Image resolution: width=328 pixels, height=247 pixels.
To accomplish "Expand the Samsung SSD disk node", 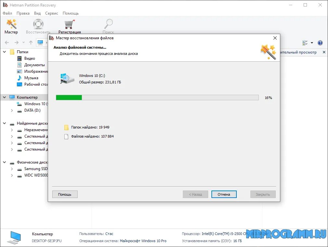I will tap(12, 169).
